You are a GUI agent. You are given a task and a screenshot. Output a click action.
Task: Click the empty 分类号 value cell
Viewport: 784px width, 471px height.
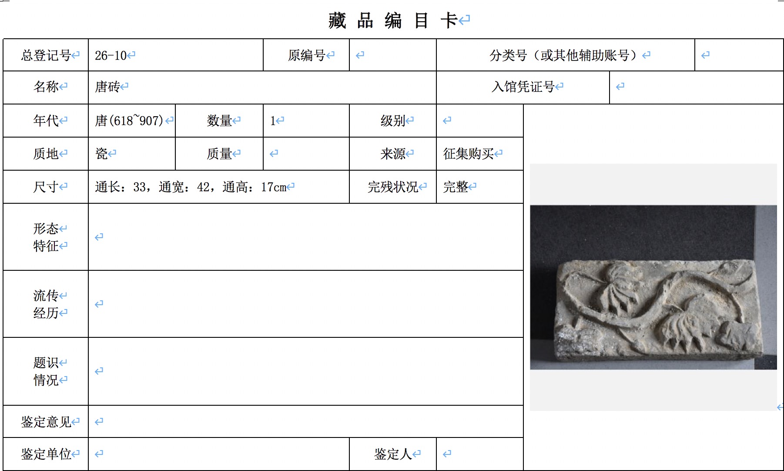click(x=739, y=55)
